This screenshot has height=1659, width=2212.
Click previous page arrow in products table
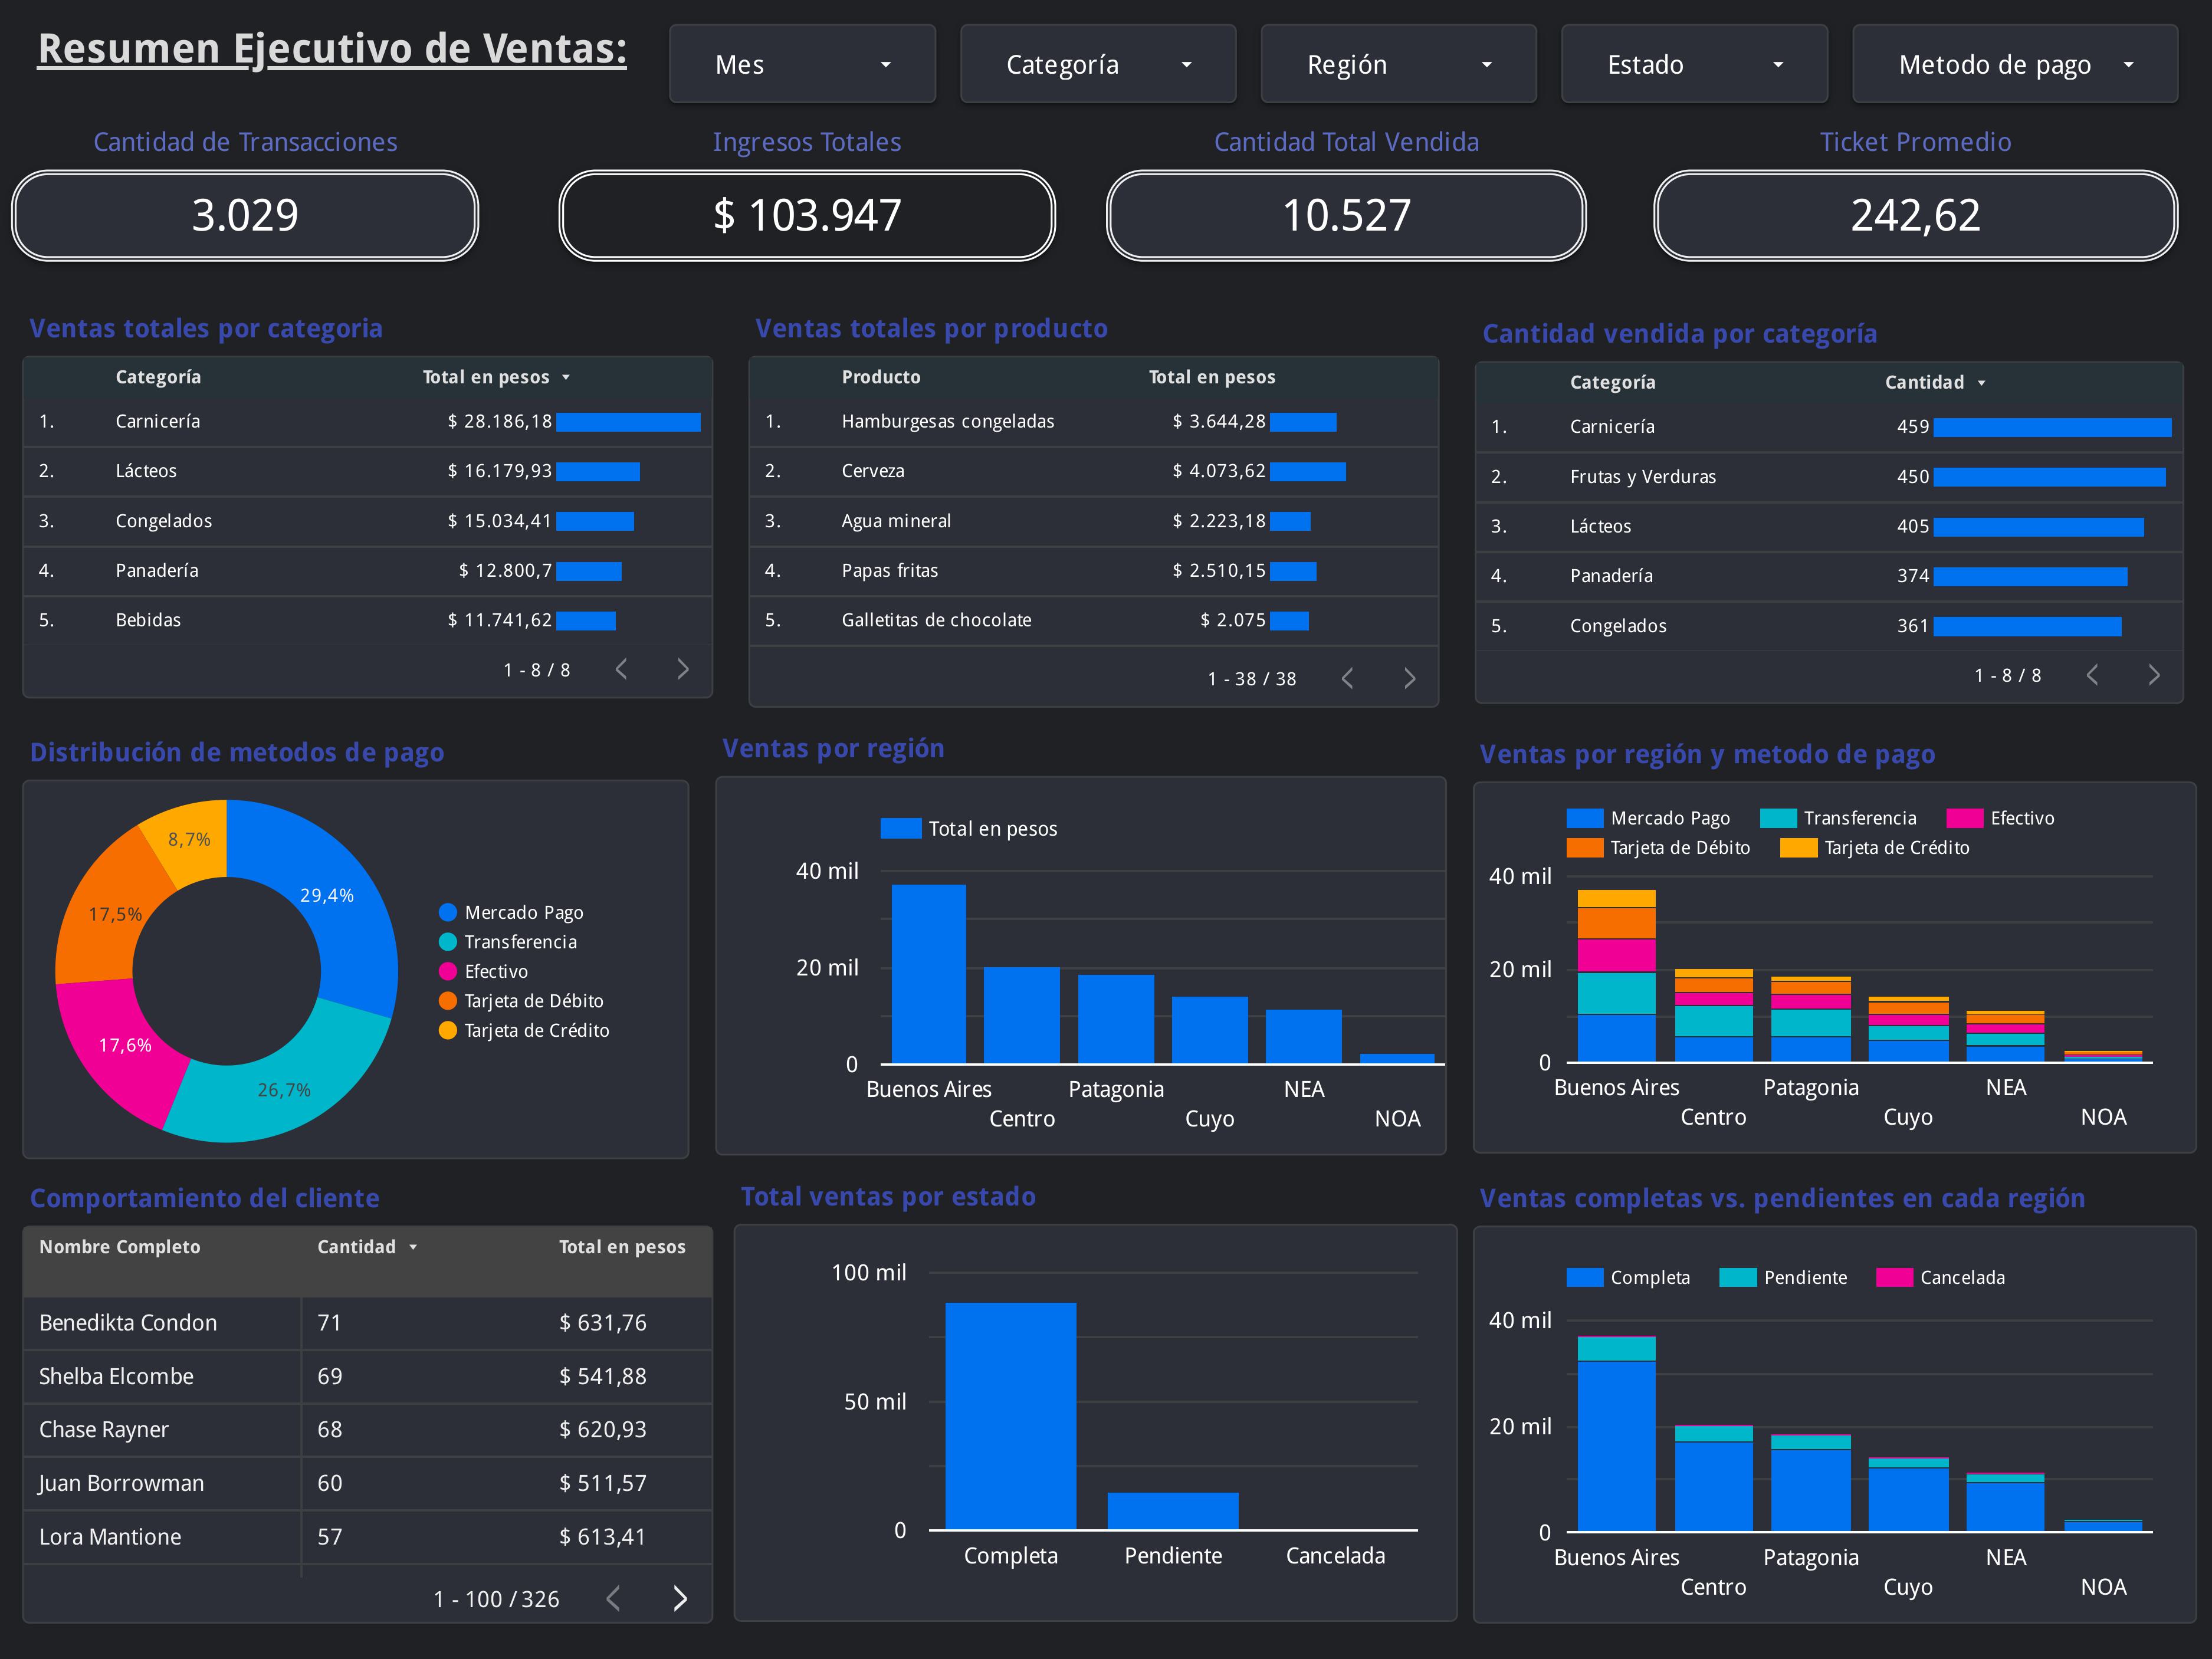click(1347, 677)
